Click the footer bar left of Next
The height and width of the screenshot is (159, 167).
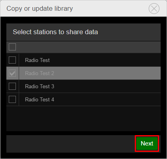71,144
